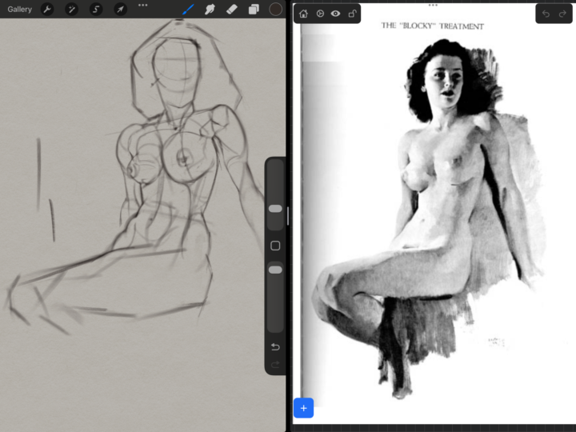Screen dimensions: 576x432
Task: Open the three-dot multitasking menu above Procreate
Action: (x=143, y=5)
